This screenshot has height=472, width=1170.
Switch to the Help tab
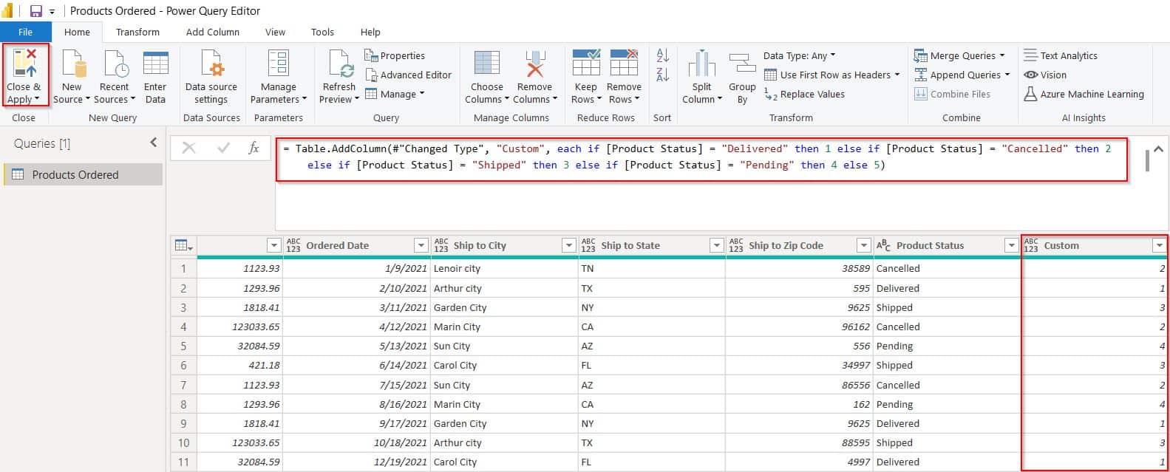pos(370,32)
